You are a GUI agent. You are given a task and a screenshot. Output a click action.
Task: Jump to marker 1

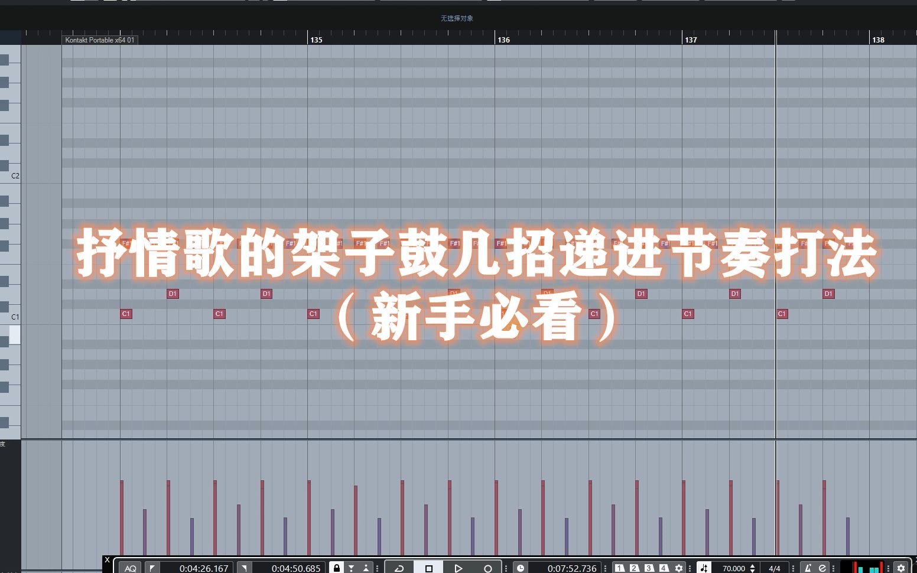[x=620, y=568]
